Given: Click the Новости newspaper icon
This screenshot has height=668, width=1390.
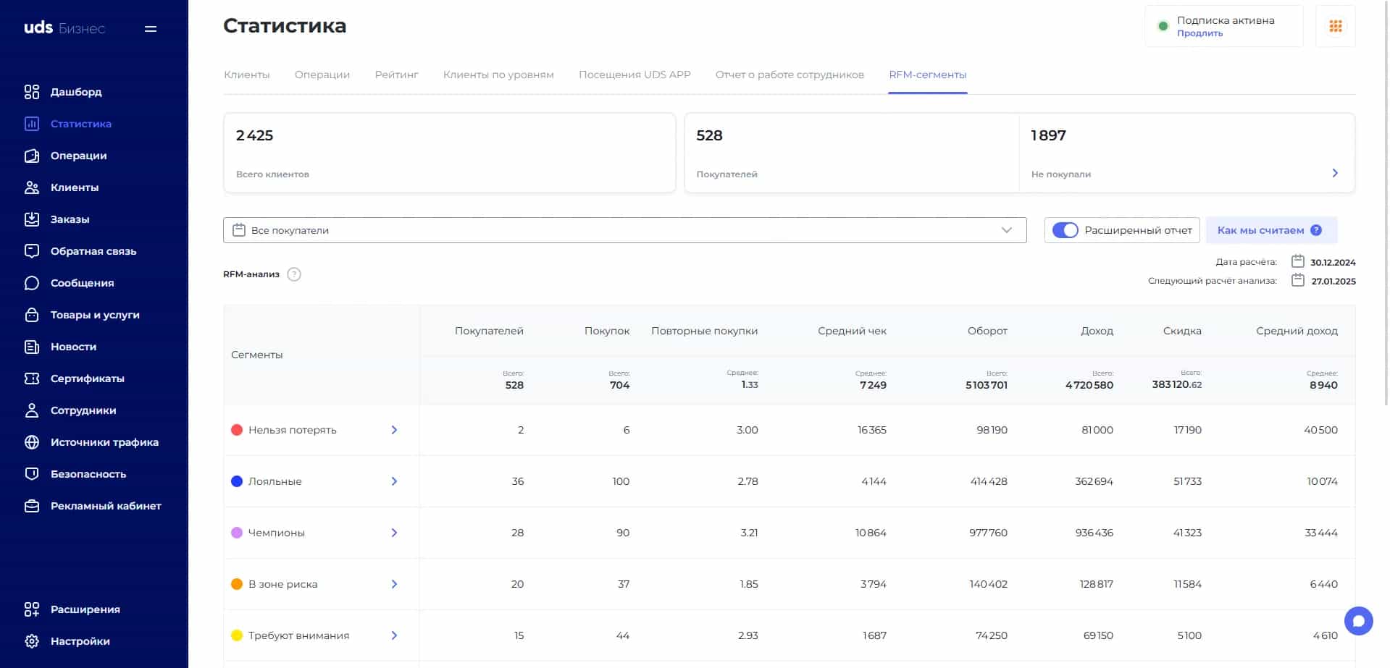Looking at the screenshot, I should pyautogui.click(x=32, y=347).
